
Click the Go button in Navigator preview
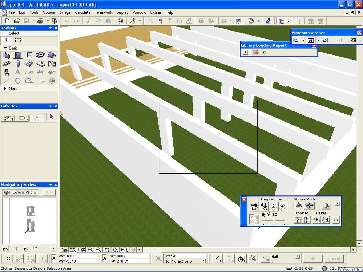[49, 192]
